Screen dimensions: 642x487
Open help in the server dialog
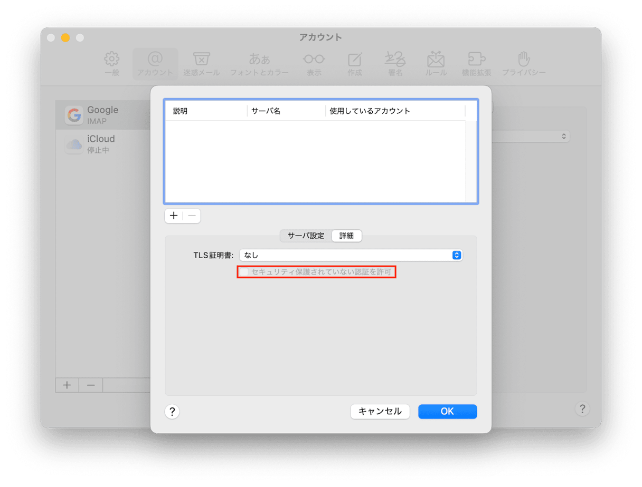(172, 412)
